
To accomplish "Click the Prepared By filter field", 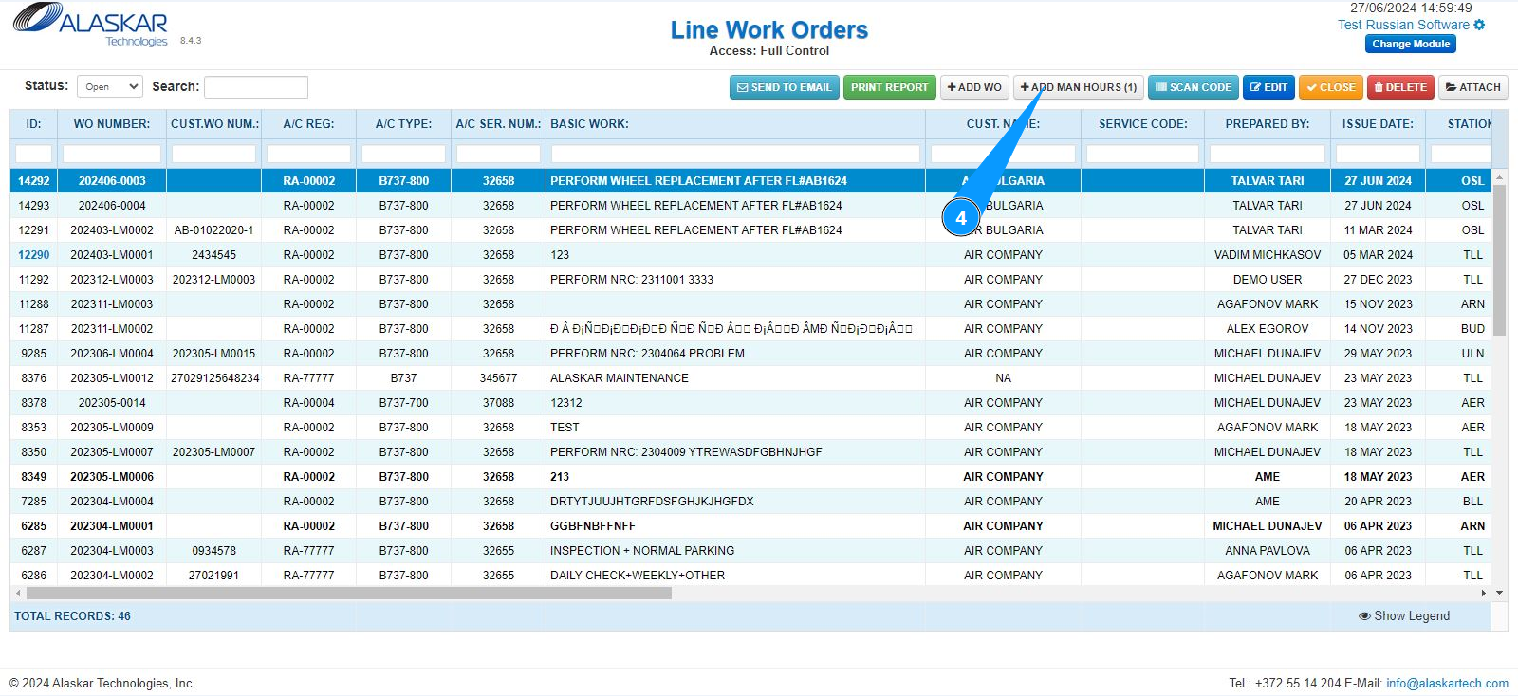I will coord(1267,154).
